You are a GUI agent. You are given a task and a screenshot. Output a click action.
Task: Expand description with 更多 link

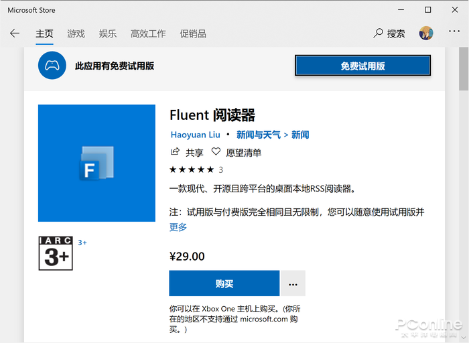178,227
